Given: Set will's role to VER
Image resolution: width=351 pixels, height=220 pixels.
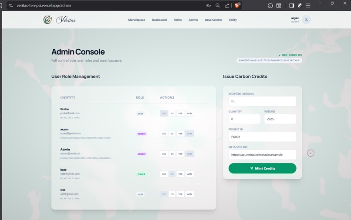Looking at the screenshot, I should pos(180,194).
